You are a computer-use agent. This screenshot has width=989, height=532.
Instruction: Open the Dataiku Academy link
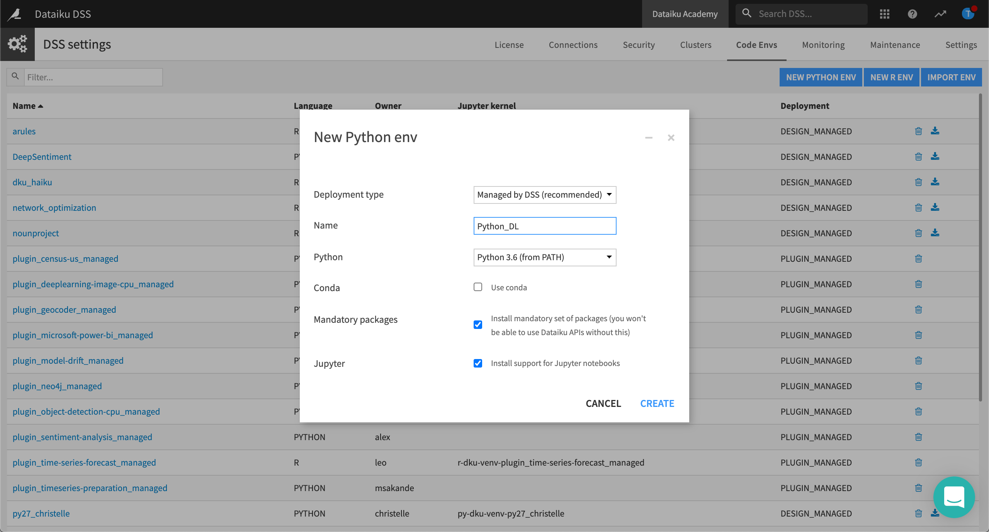tap(685, 14)
